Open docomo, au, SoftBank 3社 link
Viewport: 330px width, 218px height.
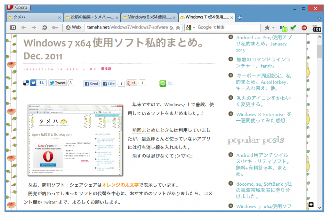tap(264, 190)
